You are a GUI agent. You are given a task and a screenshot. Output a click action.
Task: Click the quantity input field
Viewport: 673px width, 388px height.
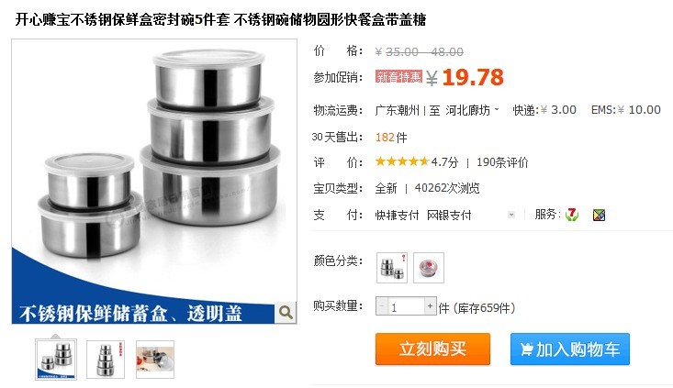(x=406, y=306)
